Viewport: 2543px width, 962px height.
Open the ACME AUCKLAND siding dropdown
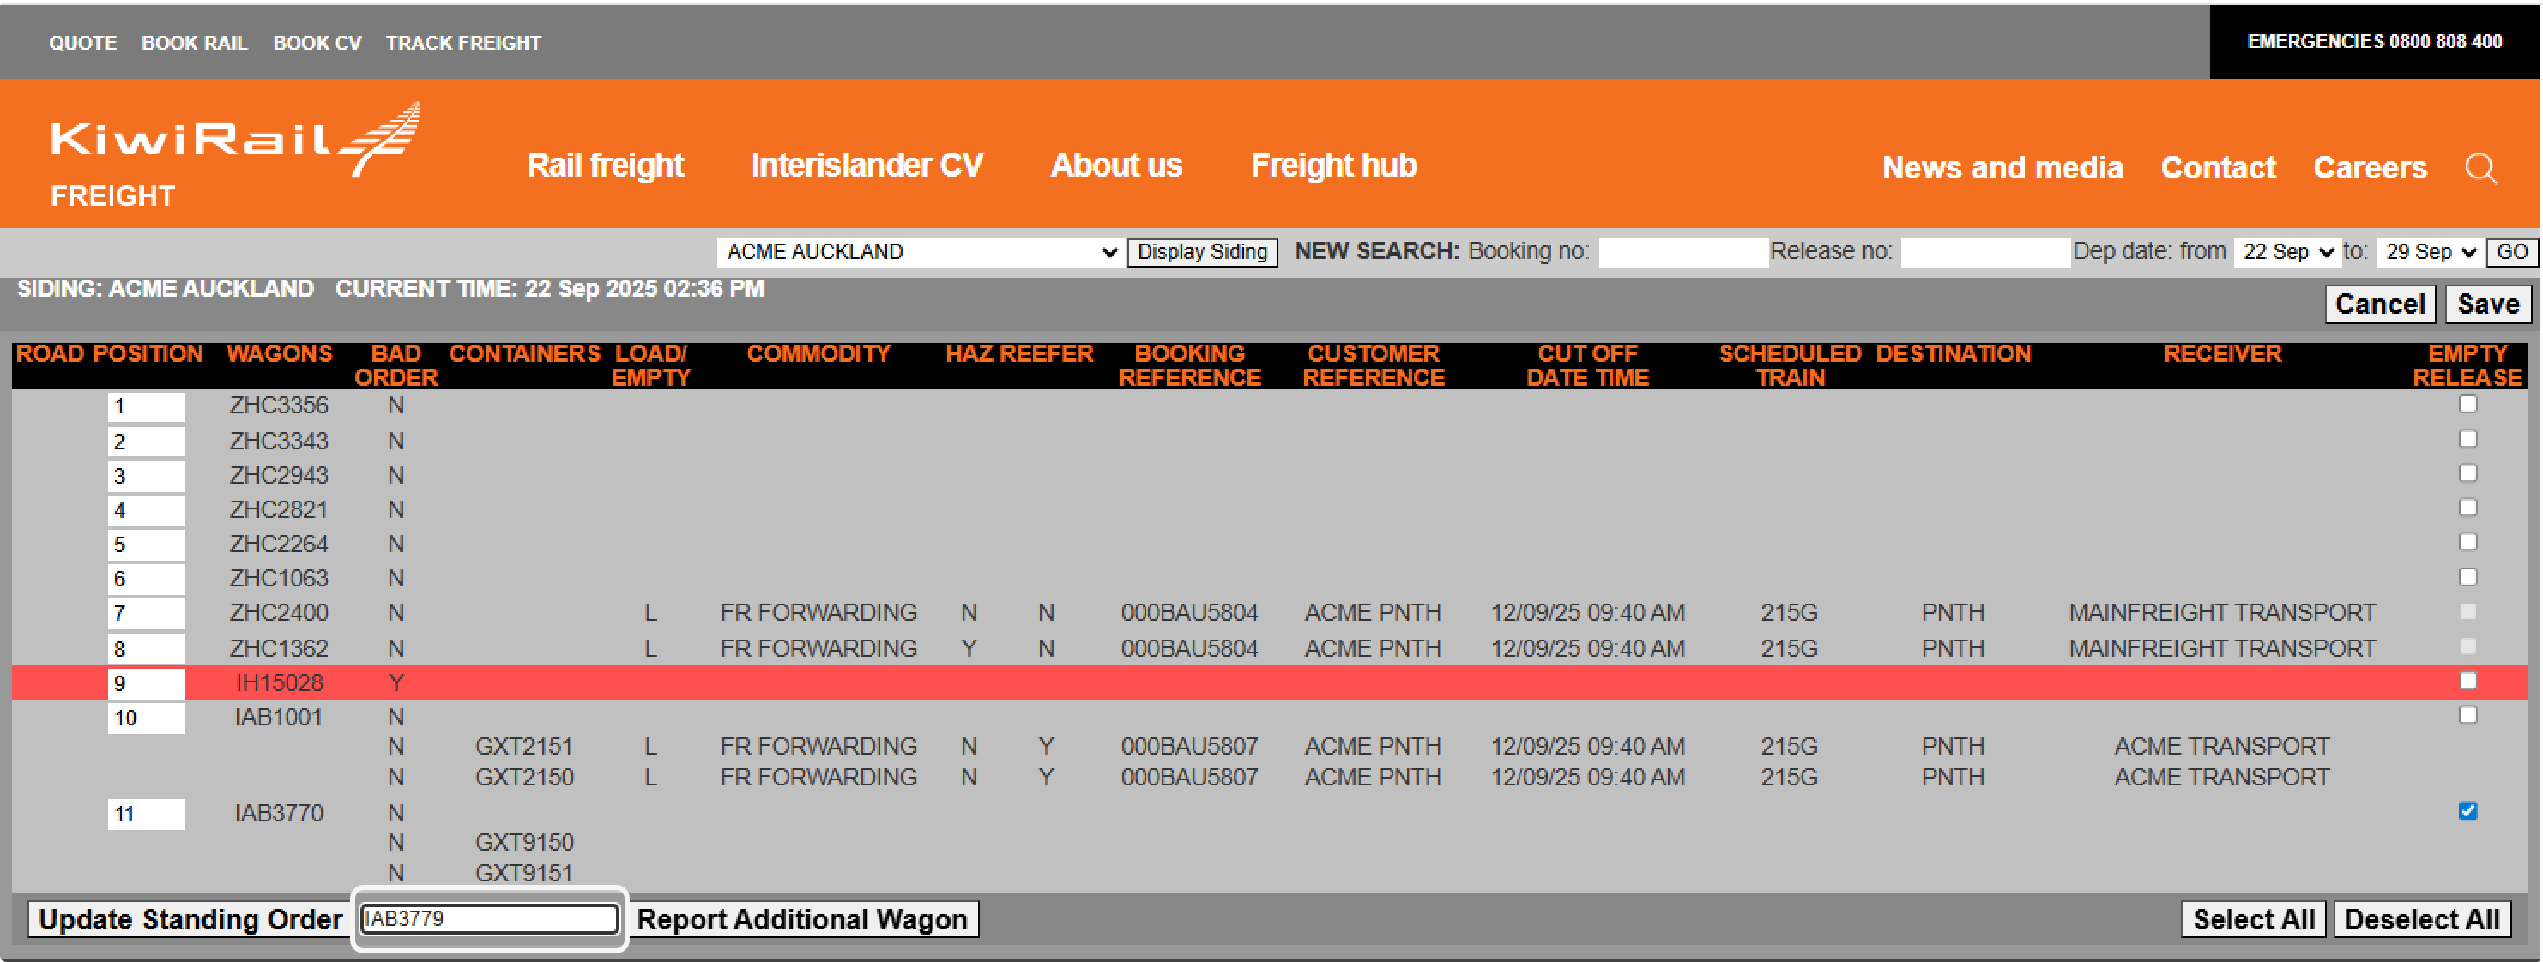[920, 251]
